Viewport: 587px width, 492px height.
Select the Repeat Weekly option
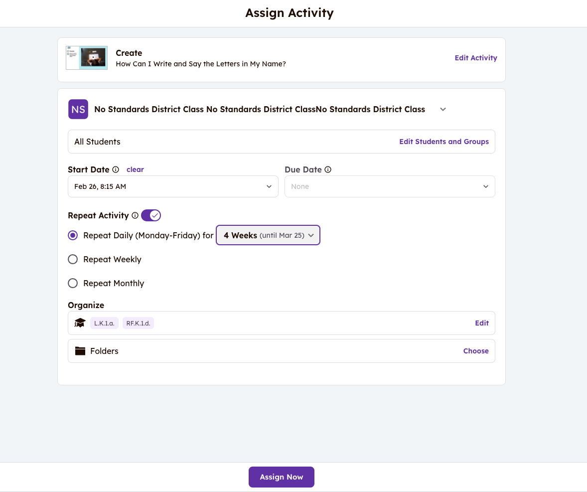tap(73, 259)
